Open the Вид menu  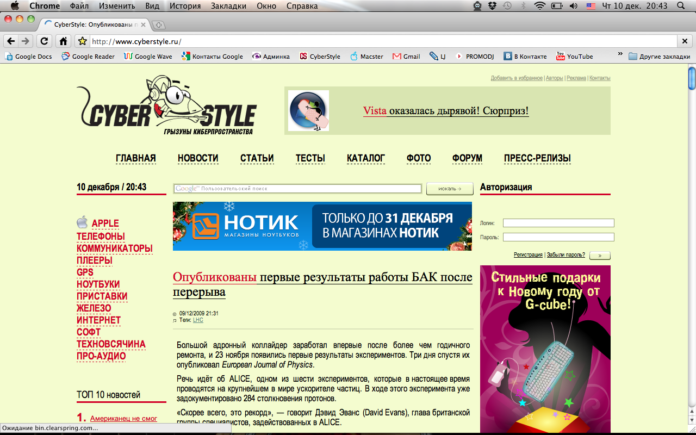tap(152, 6)
